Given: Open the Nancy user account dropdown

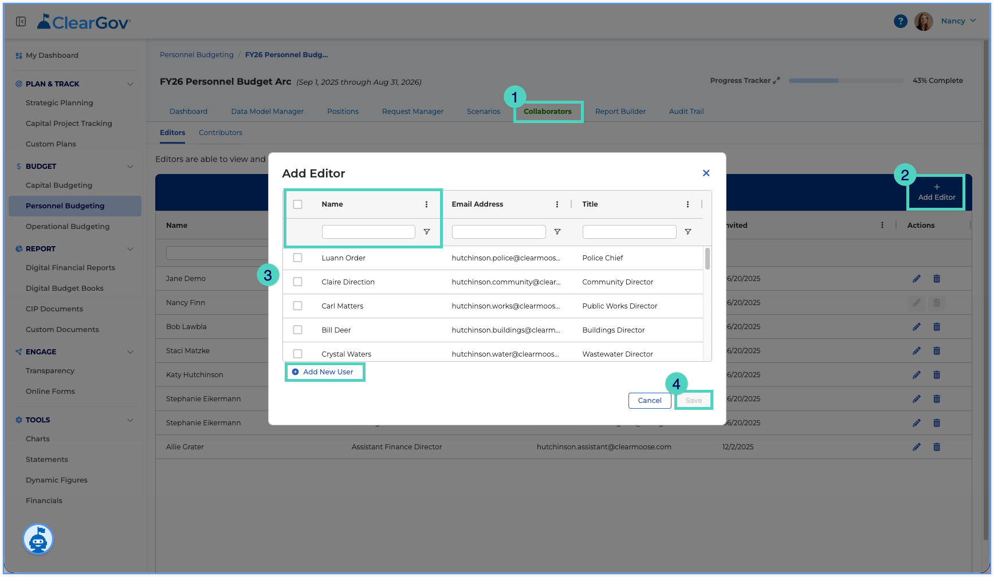Looking at the screenshot, I should tap(958, 21).
